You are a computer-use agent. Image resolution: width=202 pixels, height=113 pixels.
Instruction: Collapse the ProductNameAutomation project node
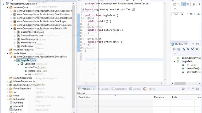click(3, 4)
